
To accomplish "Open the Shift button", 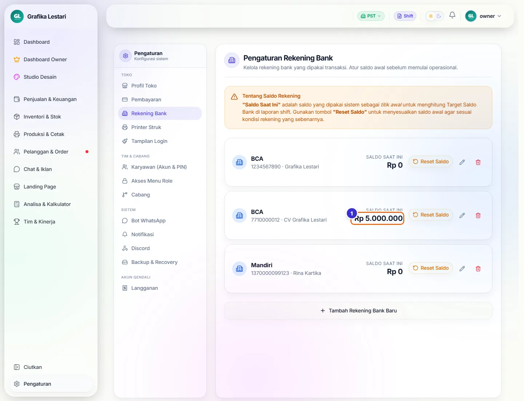I will (x=405, y=16).
